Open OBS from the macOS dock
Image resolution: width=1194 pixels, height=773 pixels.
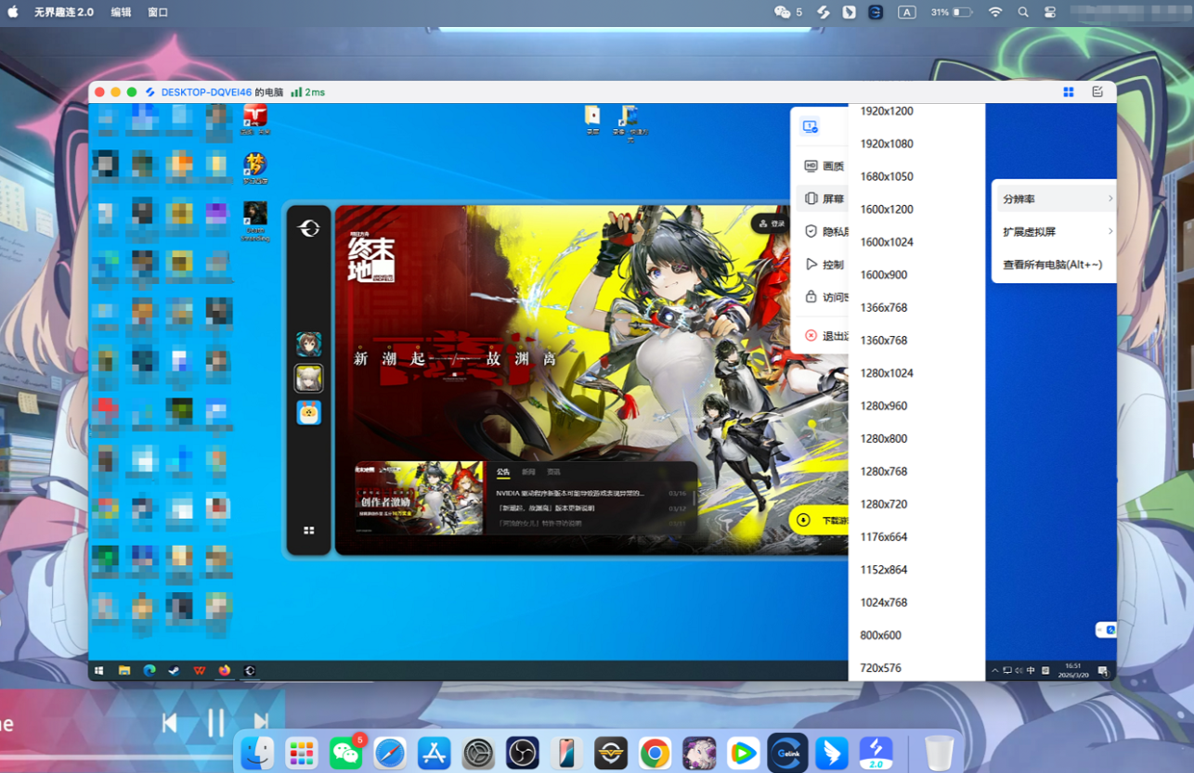tap(523, 753)
